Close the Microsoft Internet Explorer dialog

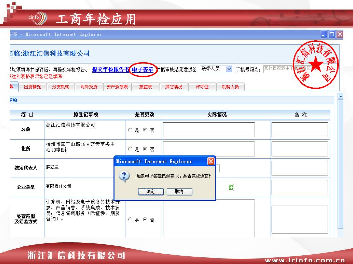tap(211, 161)
